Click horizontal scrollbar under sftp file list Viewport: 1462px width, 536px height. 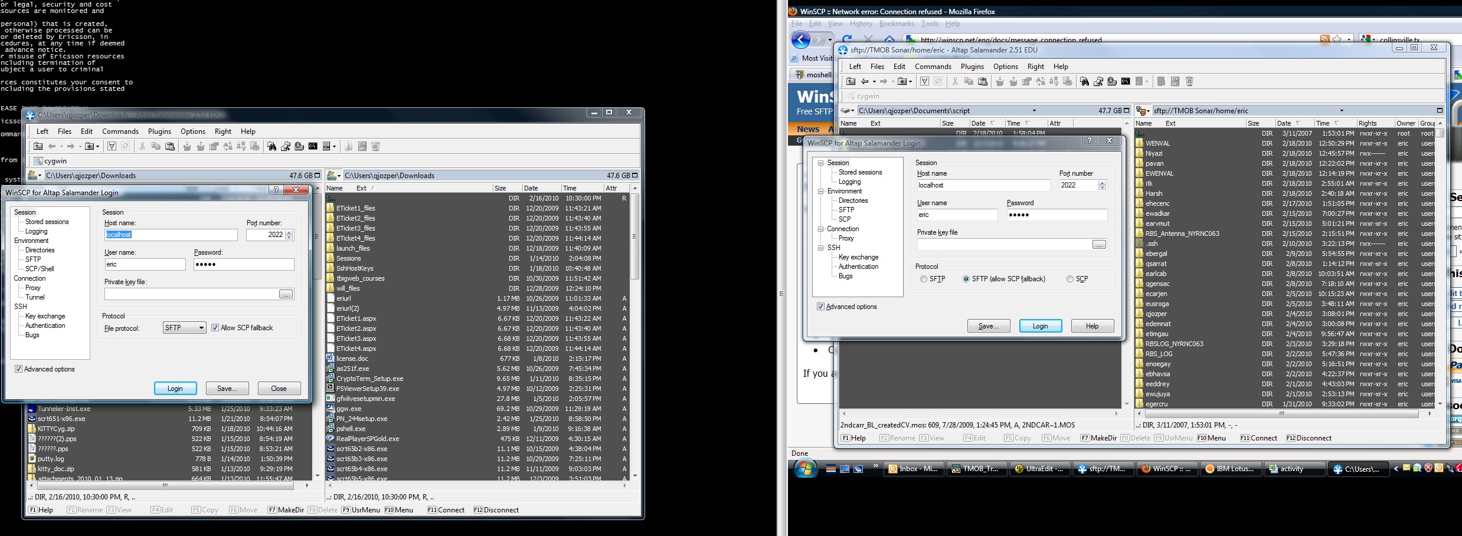(1283, 414)
